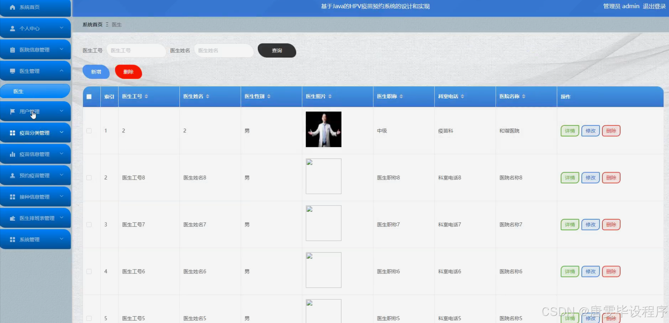Image resolution: width=669 pixels, height=323 pixels.
Task: Click the monitor icon beside 医生管理
Action: [x=12, y=71]
